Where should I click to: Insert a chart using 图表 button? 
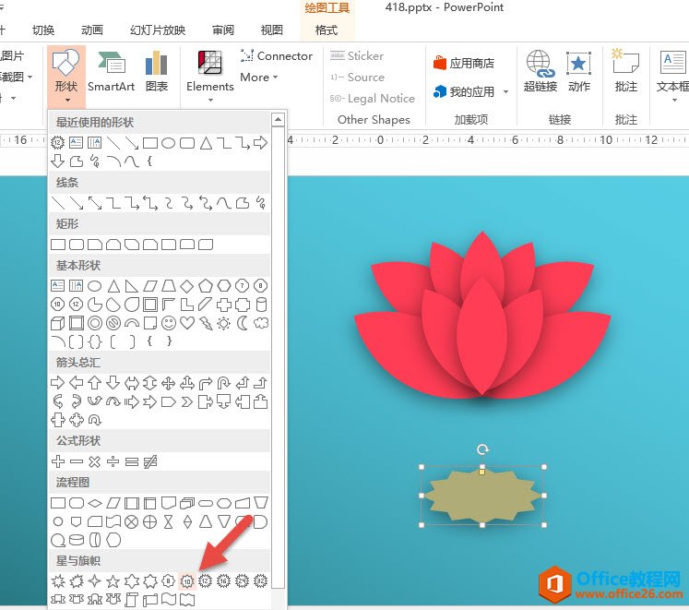click(157, 72)
